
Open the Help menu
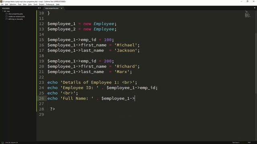[x=58, y=4]
